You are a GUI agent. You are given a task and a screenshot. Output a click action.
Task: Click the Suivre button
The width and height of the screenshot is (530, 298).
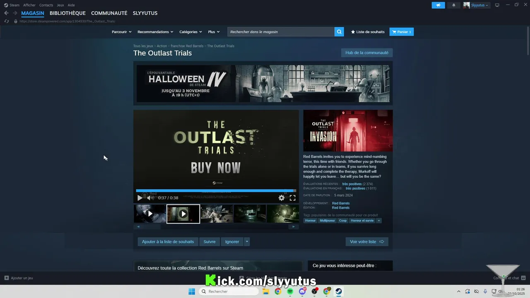click(210, 242)
